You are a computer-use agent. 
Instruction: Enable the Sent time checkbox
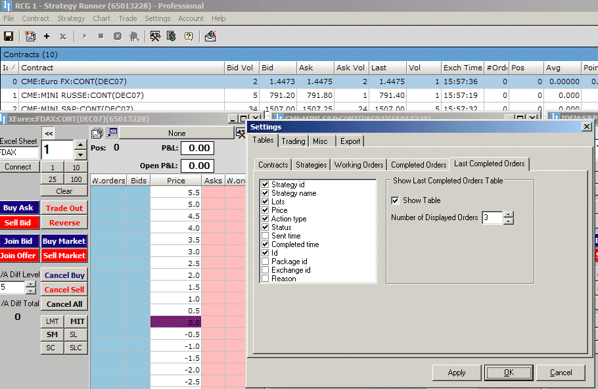[x=265, y=236]
